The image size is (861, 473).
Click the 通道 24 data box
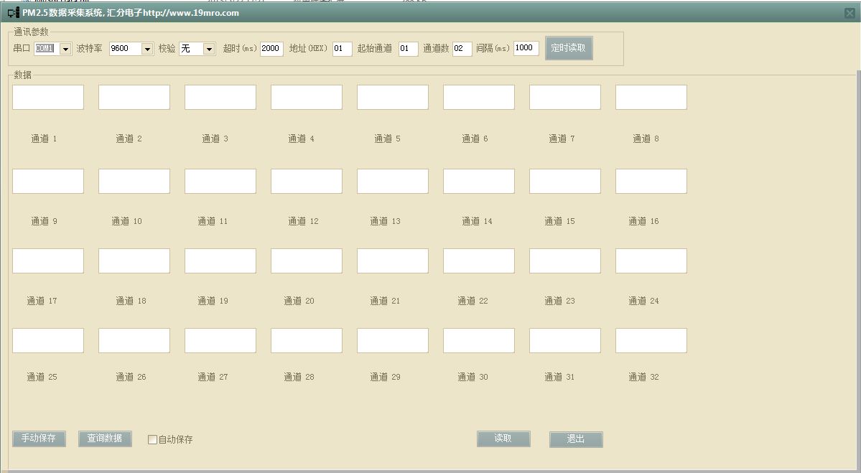[x=652, y=261]
